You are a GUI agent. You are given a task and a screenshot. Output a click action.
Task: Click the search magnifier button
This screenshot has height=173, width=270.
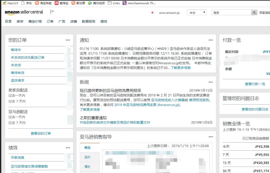point(254,12)
